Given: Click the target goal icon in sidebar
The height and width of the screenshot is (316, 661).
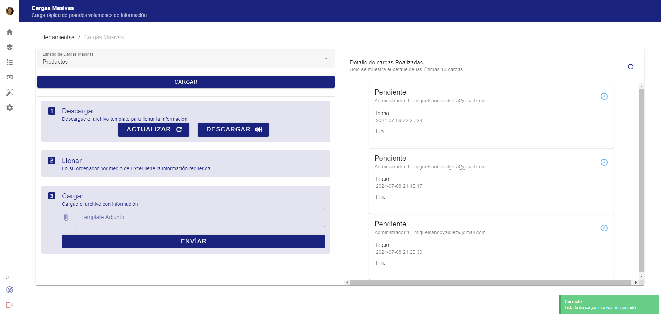Looking at the screenshot, I should (x=10, y=290).
